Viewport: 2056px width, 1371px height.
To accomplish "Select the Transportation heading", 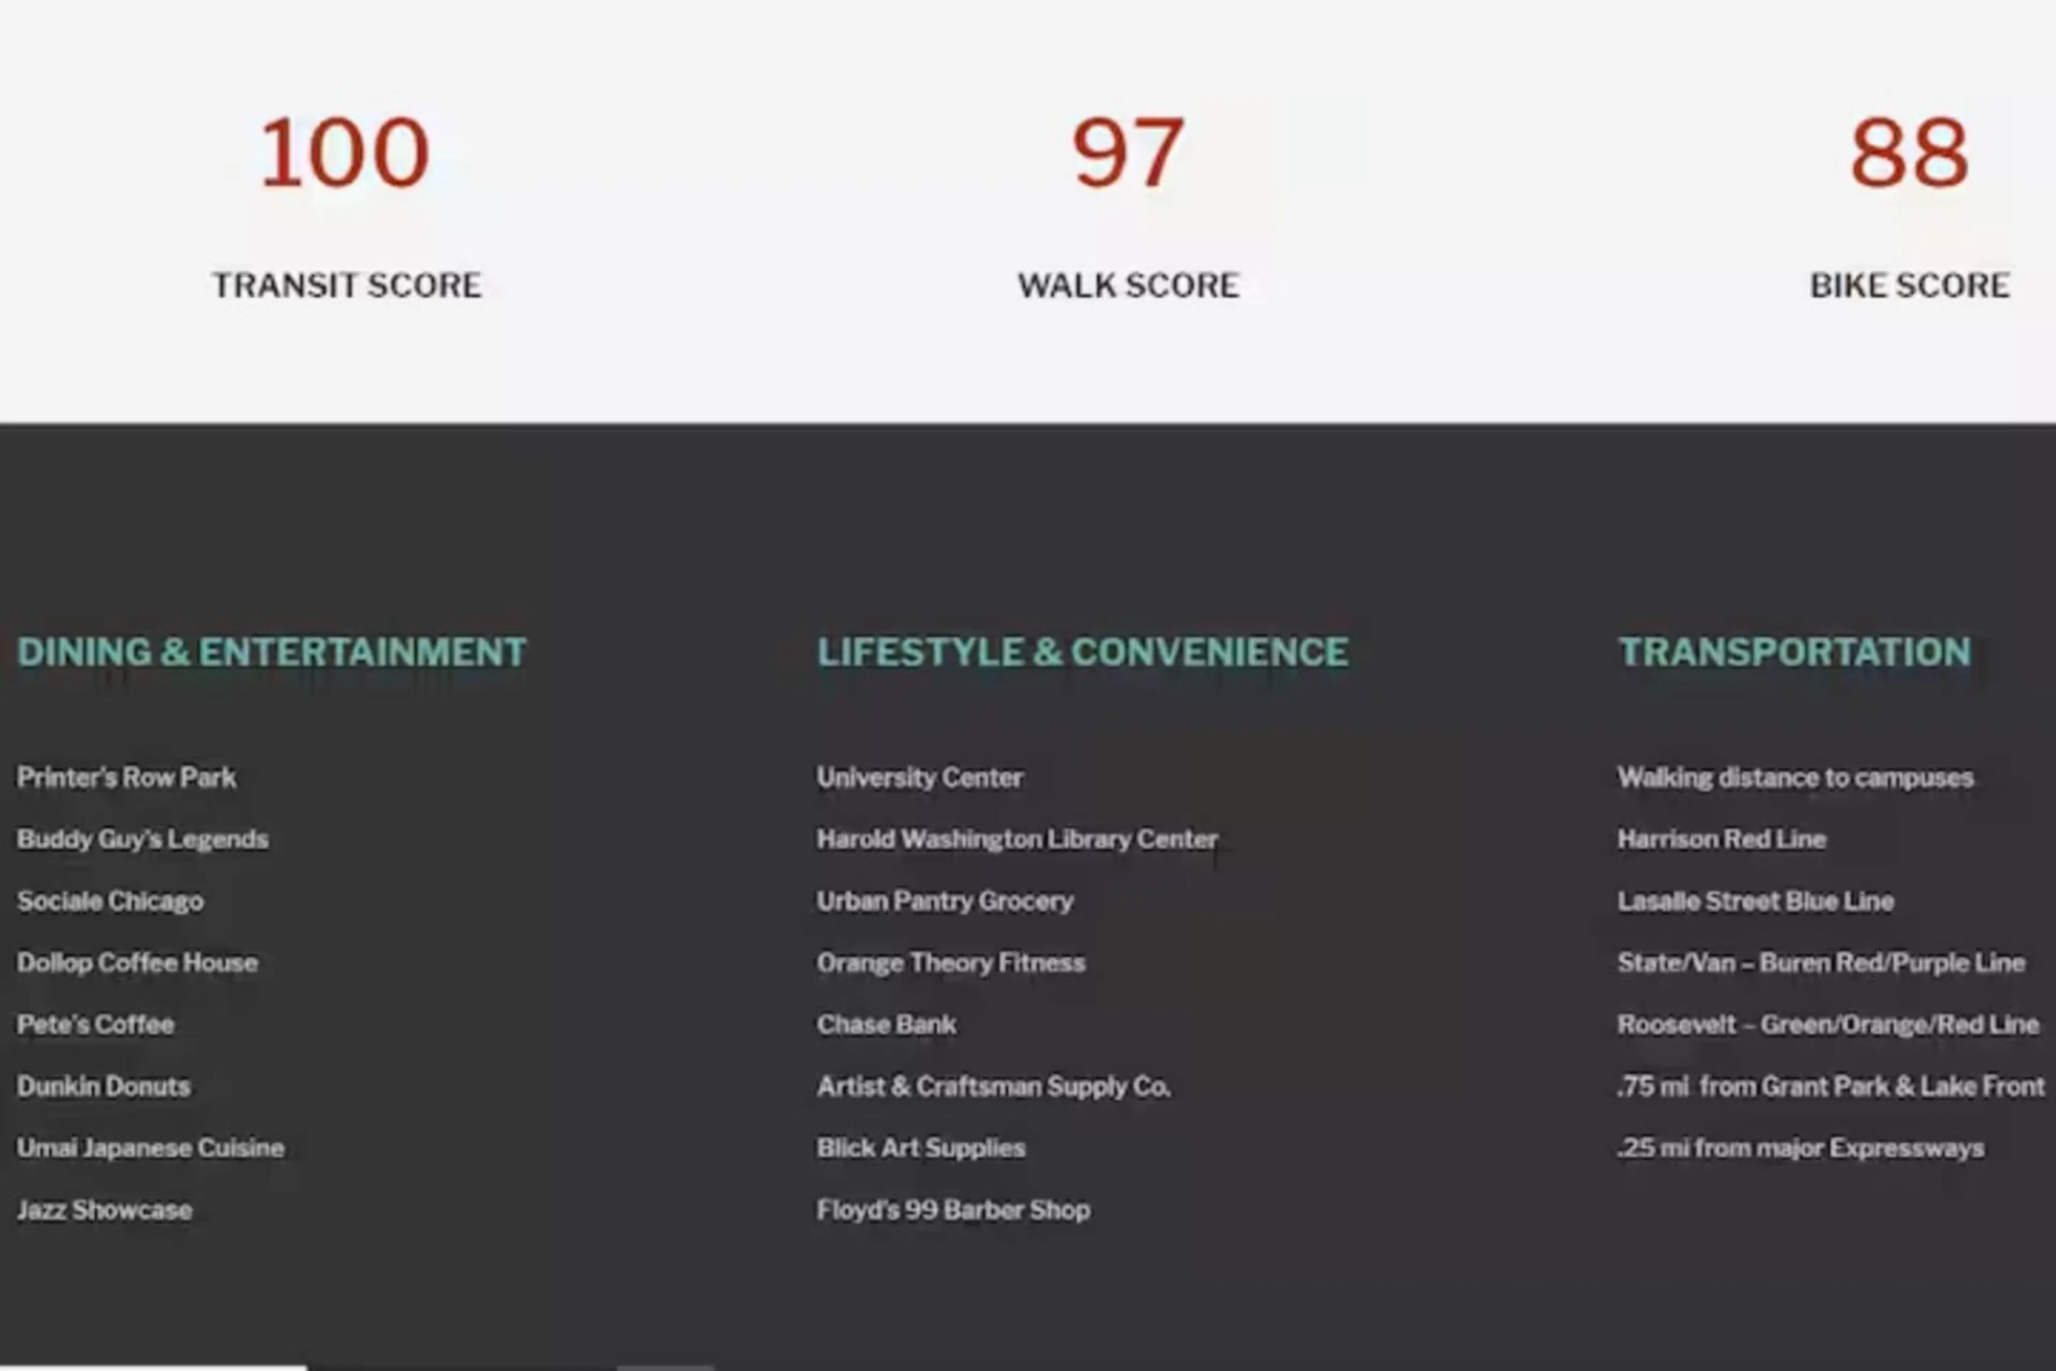I will (1794, 652).
